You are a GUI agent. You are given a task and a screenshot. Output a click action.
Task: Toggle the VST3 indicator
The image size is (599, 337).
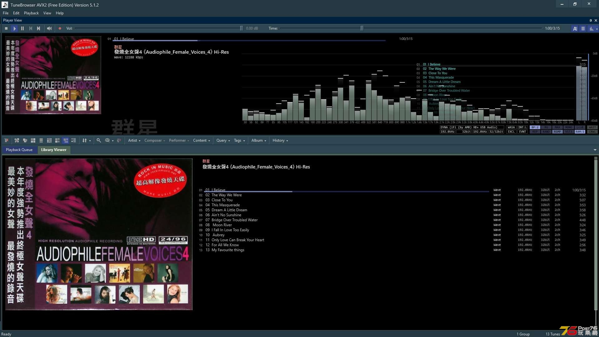coord(569,132)
